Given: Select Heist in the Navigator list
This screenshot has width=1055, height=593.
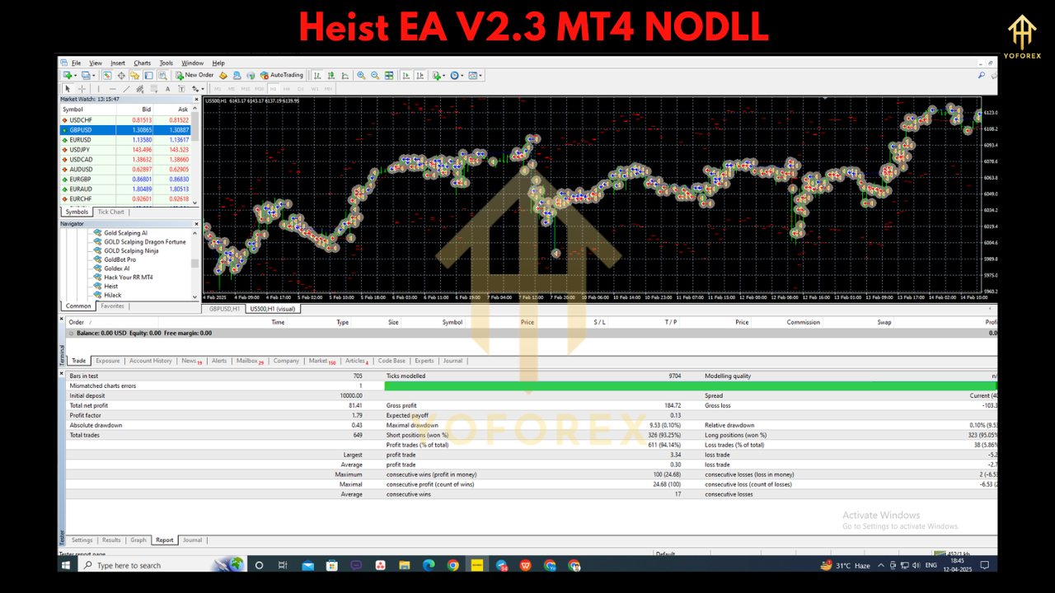Looking at the screenshot, I should click(112, 286).
